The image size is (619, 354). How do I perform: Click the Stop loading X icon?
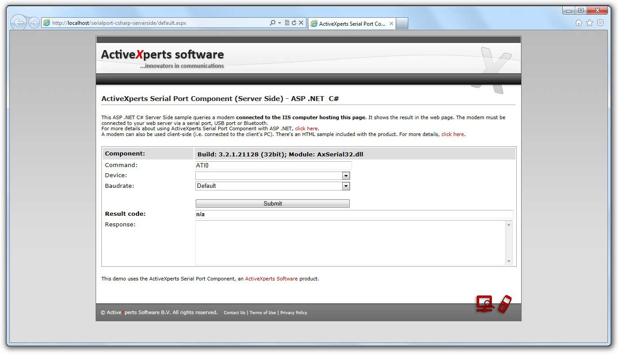[301, 23]
